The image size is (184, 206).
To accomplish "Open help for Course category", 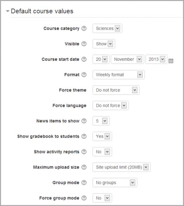I will coord(84,28).
